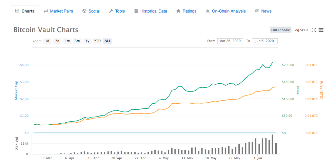This screenshot has height=167, width=336.
Task: Click the 30. Mar date axis label
Action: click(x=46, y=159)
